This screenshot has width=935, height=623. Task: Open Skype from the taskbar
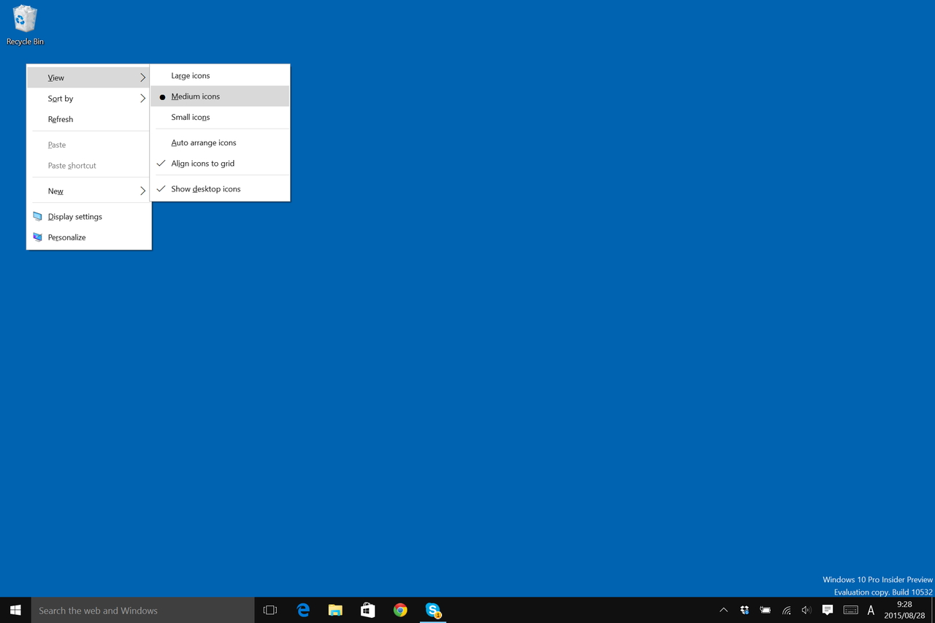(432, 610)
